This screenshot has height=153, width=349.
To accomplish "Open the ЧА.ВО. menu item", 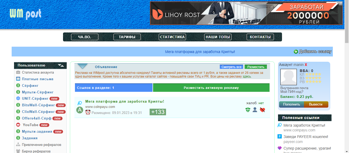I will pos(85,37).
